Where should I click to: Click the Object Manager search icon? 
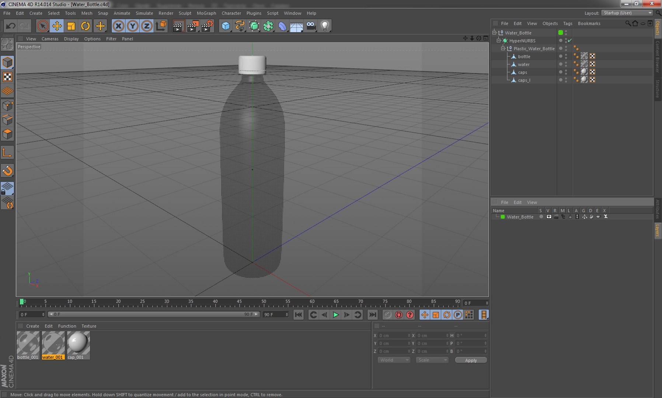628,23
